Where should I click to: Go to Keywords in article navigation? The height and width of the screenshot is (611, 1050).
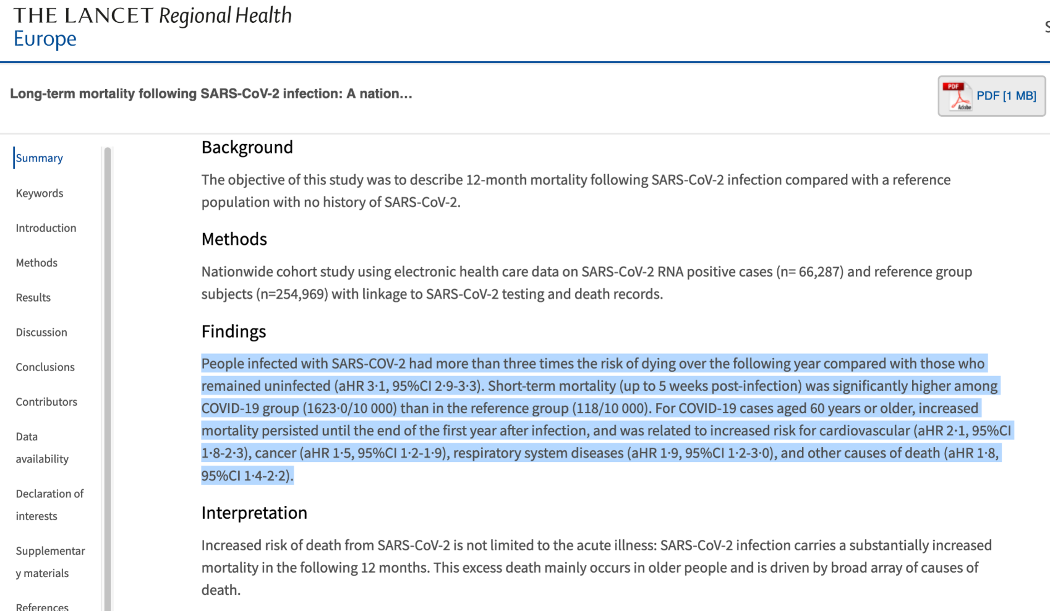(x=40, y=193)
